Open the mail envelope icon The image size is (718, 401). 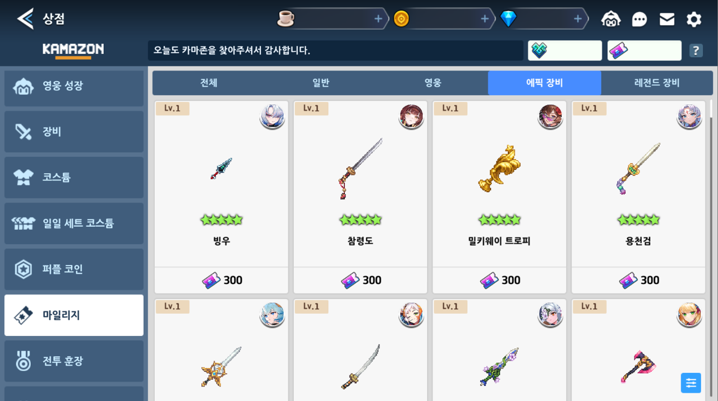pyautogui.click(x=667, y=20)
